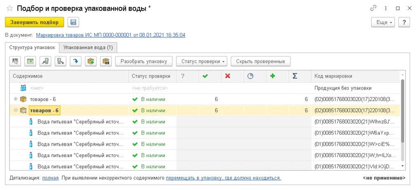Open the 'Статус проверки' dropdown
Image resolution: width=417 pixels, height=190 pixels.
(x=202, y=62)
